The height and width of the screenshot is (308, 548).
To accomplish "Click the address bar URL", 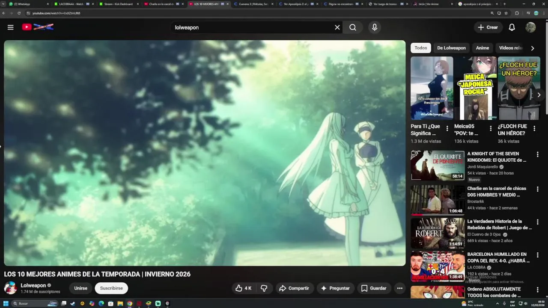I will click(x=56, y=13).
